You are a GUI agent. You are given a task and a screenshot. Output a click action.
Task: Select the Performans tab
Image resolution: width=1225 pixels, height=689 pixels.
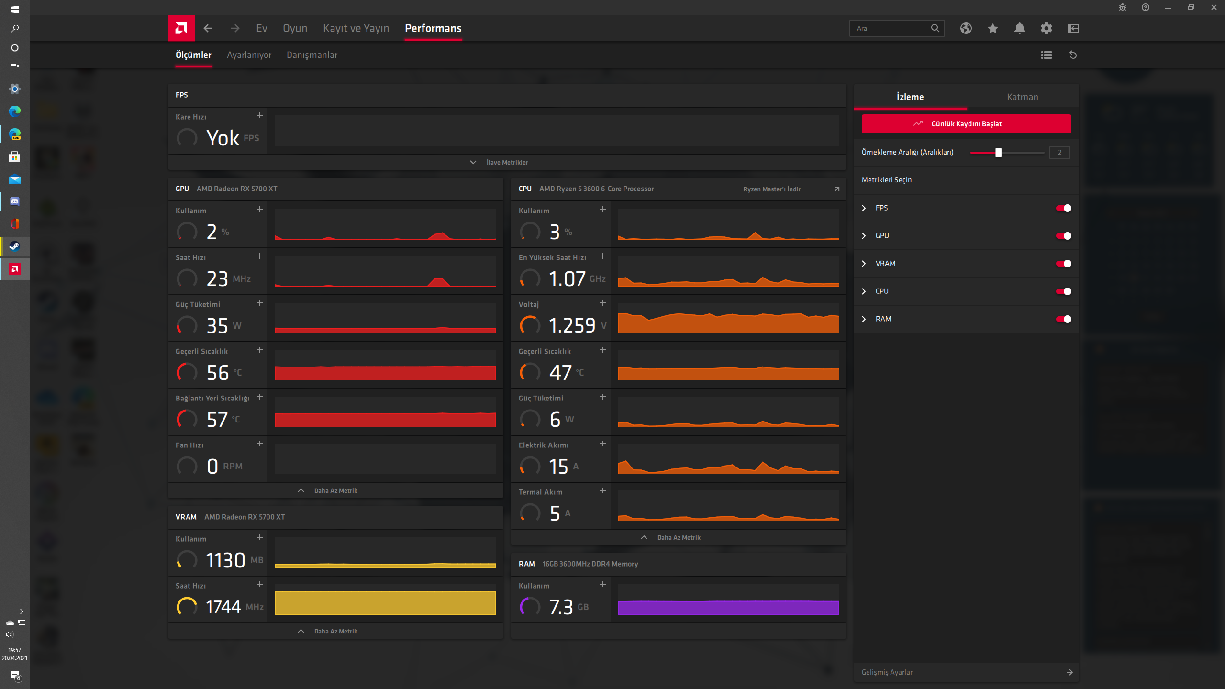click(433, 28)
